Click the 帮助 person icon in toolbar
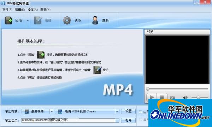 pos(95,20)
